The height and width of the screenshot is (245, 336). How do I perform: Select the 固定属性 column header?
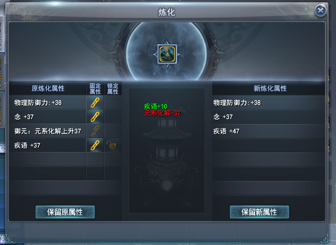pyautogui.click(x=95, y=89)
